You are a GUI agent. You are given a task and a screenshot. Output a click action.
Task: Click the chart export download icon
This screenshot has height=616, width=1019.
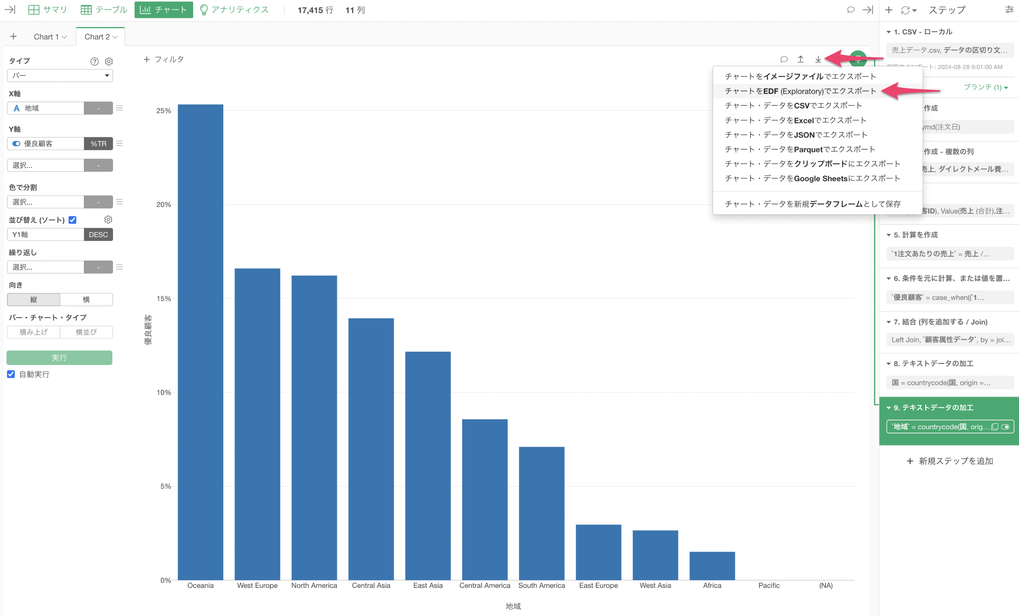pyautogui.click(x=818, y=59)
